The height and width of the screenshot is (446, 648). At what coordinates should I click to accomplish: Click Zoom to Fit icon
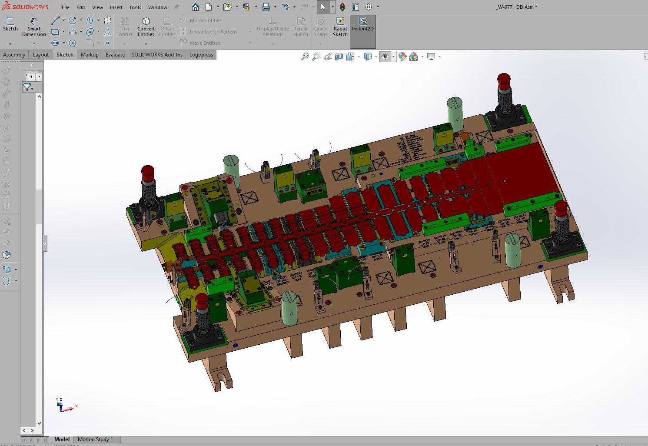click(305, 57)
